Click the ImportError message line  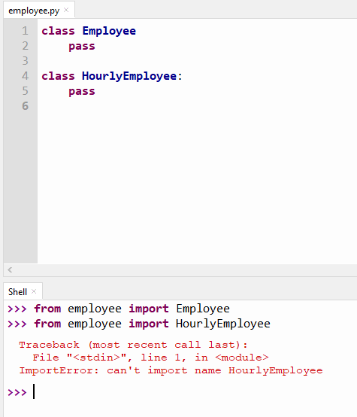(x=171, y=370)
